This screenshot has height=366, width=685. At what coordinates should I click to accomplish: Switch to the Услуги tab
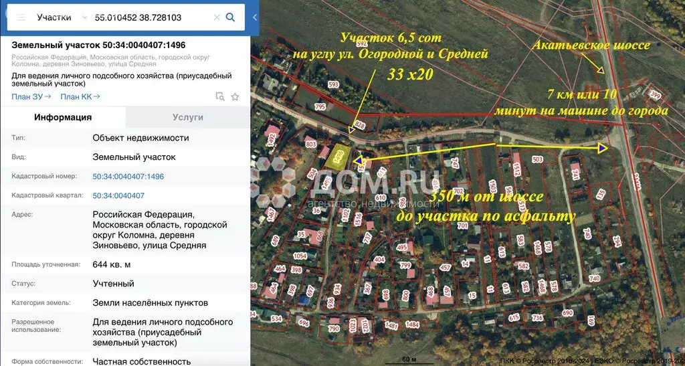click(188, 117)
